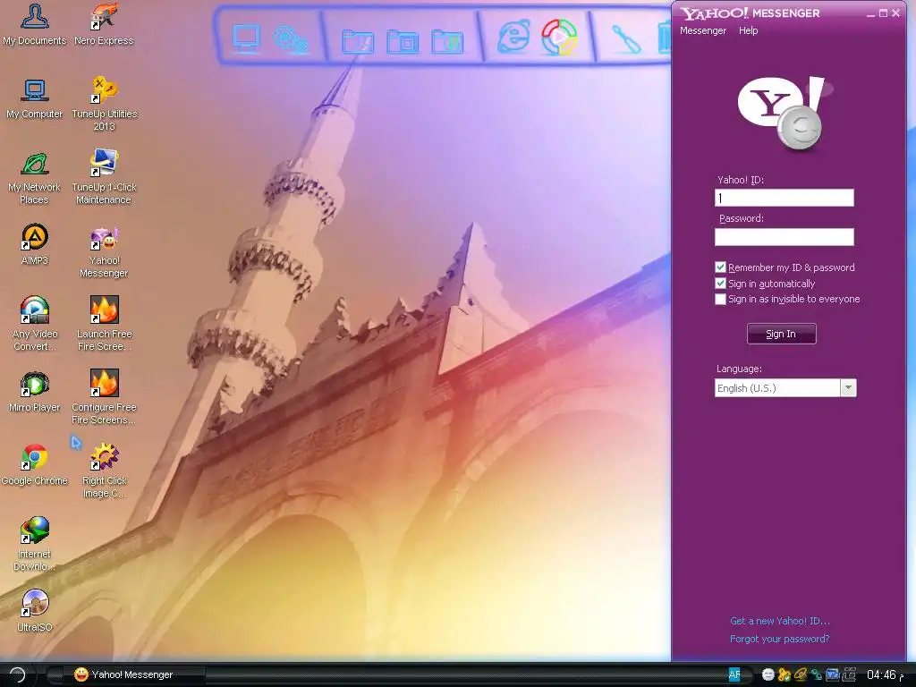Enable Sign in as invisible to everyone
The width and height of the screenshot is (916, 687).
(x=720, y=299)
